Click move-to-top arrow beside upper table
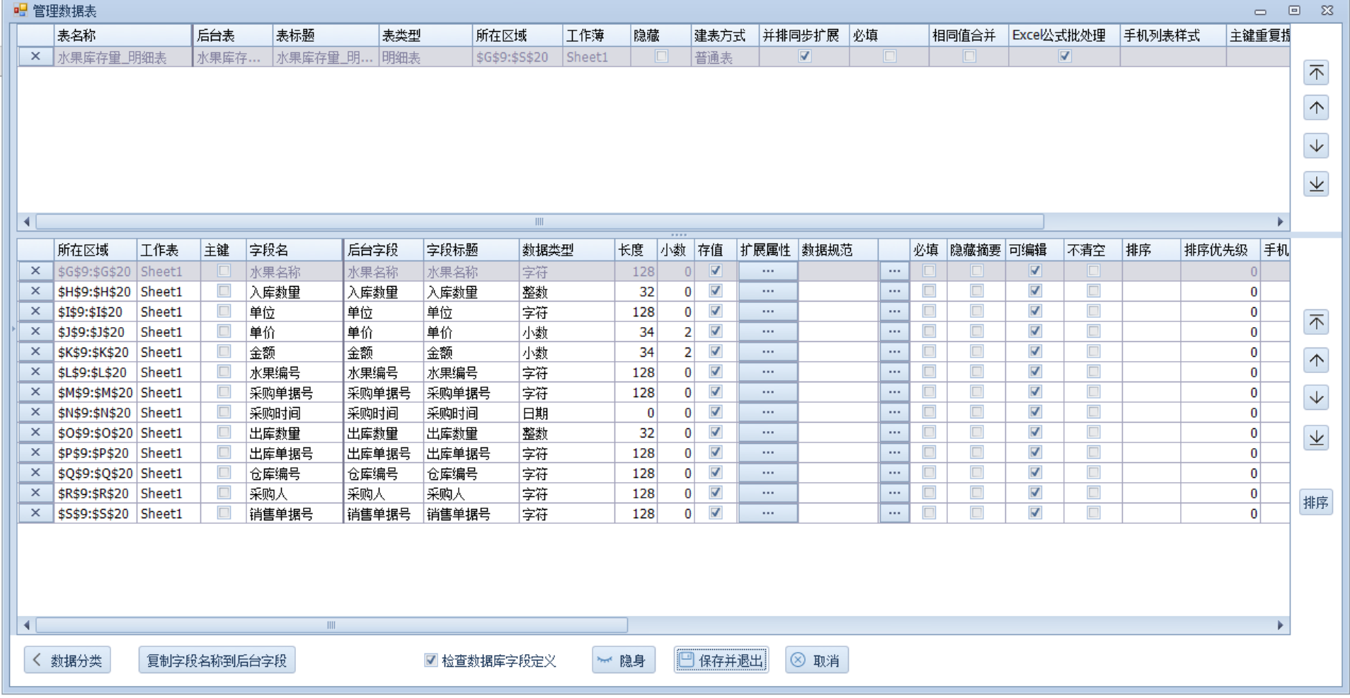This screenshot has width=1350, height=698. 1315,72
